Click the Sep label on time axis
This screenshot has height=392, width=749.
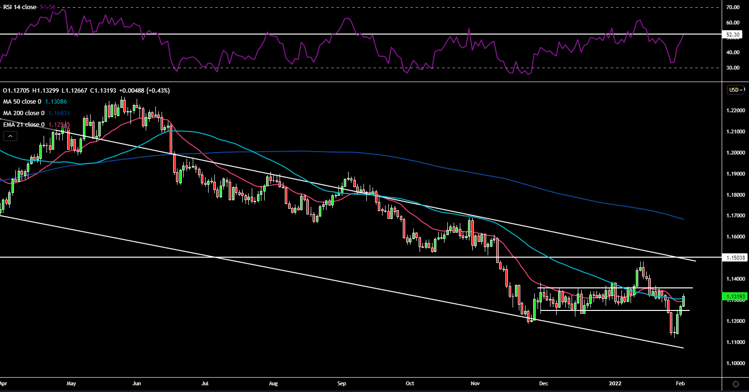[x=342, y=384]
